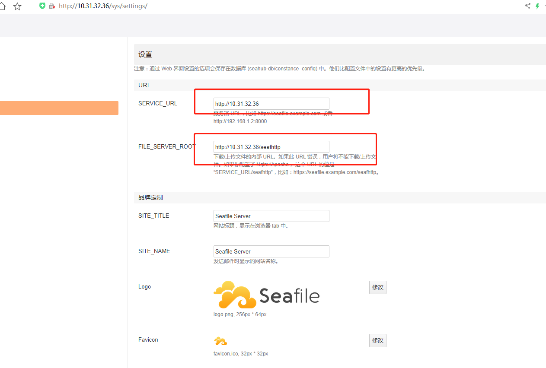Click the 修改 button next to Favicon

(377, 340)
